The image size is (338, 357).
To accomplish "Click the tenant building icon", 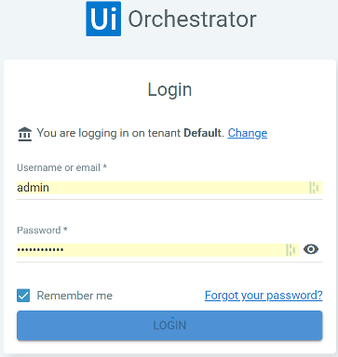I will tap(25, 134).
